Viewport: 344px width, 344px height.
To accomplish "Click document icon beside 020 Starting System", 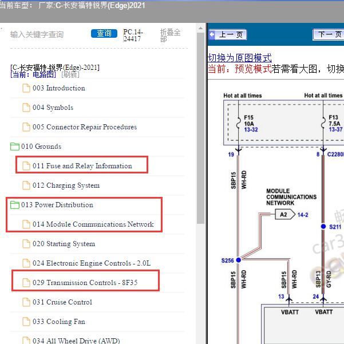I will [26, 244].
